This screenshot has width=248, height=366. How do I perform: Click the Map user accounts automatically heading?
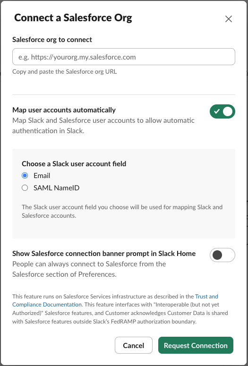(64, 110)
